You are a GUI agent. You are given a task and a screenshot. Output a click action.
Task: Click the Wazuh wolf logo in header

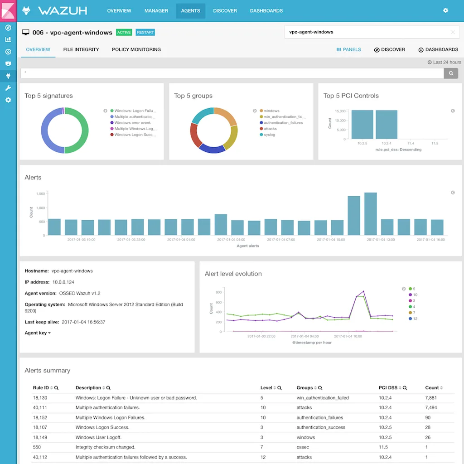(26, 10)
